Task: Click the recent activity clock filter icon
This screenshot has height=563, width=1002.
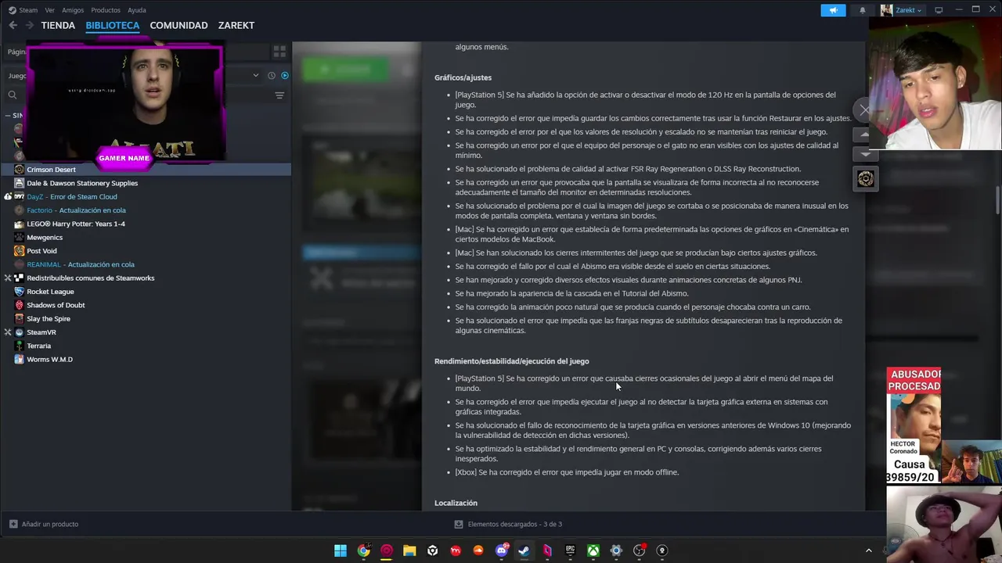Action: (272, 76)
